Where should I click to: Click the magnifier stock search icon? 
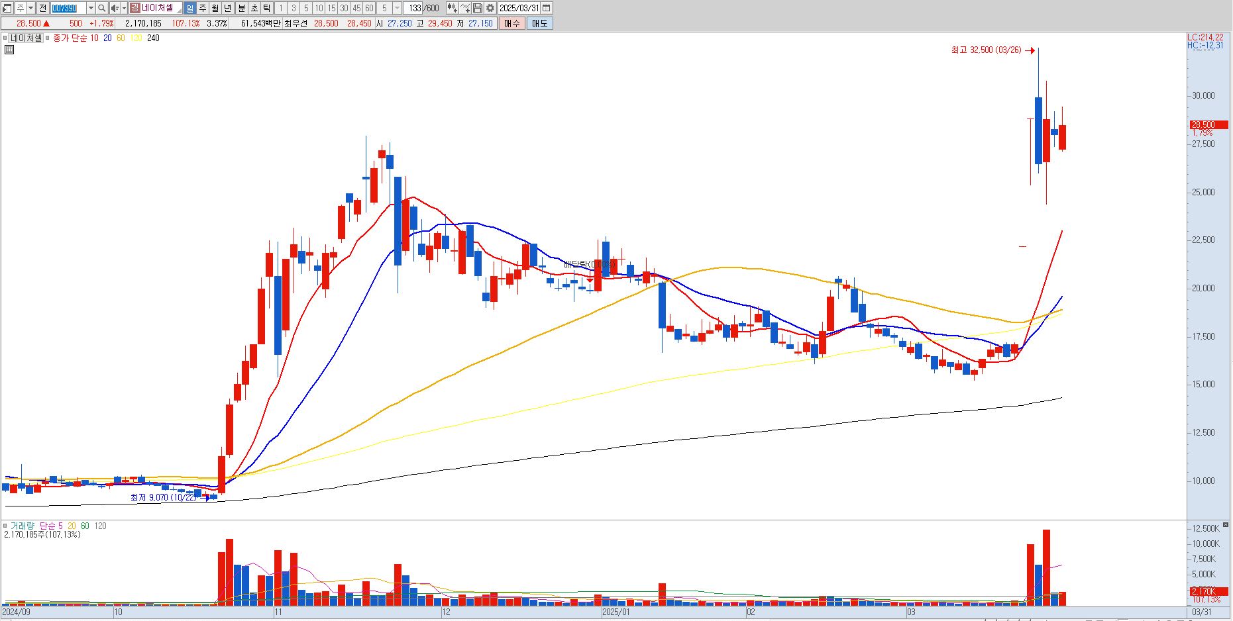[101, 8]
